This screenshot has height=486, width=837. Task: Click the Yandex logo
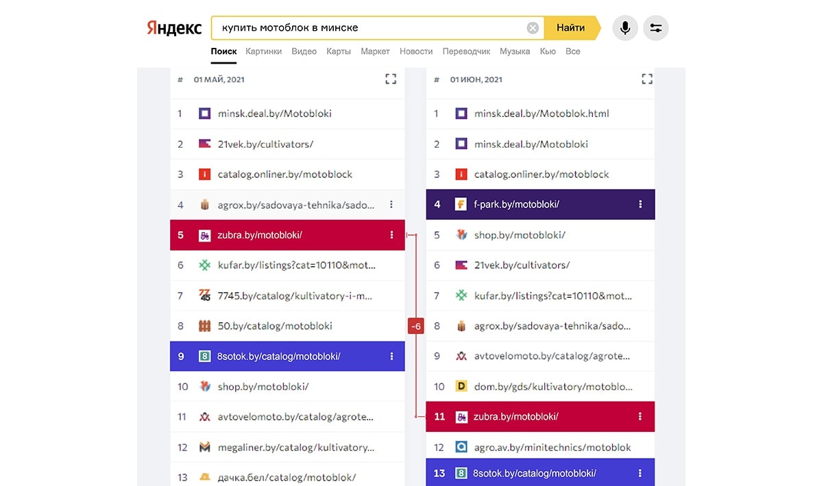pos(174,28)
